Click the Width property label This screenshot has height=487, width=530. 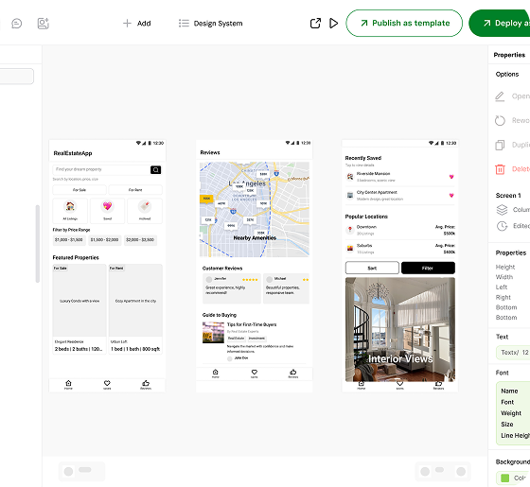(x=503, y=277)
